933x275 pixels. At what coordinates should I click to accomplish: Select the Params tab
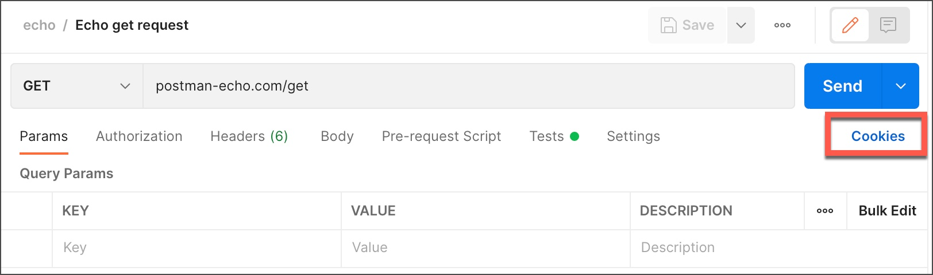tap(44, 136)
